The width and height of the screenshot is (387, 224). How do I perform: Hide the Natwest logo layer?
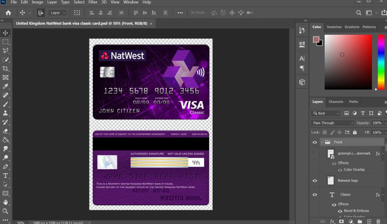pyautogui.click(x=314, y=181)
